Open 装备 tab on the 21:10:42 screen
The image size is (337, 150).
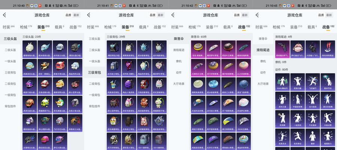pyautogui.click(x=212, y=27)
